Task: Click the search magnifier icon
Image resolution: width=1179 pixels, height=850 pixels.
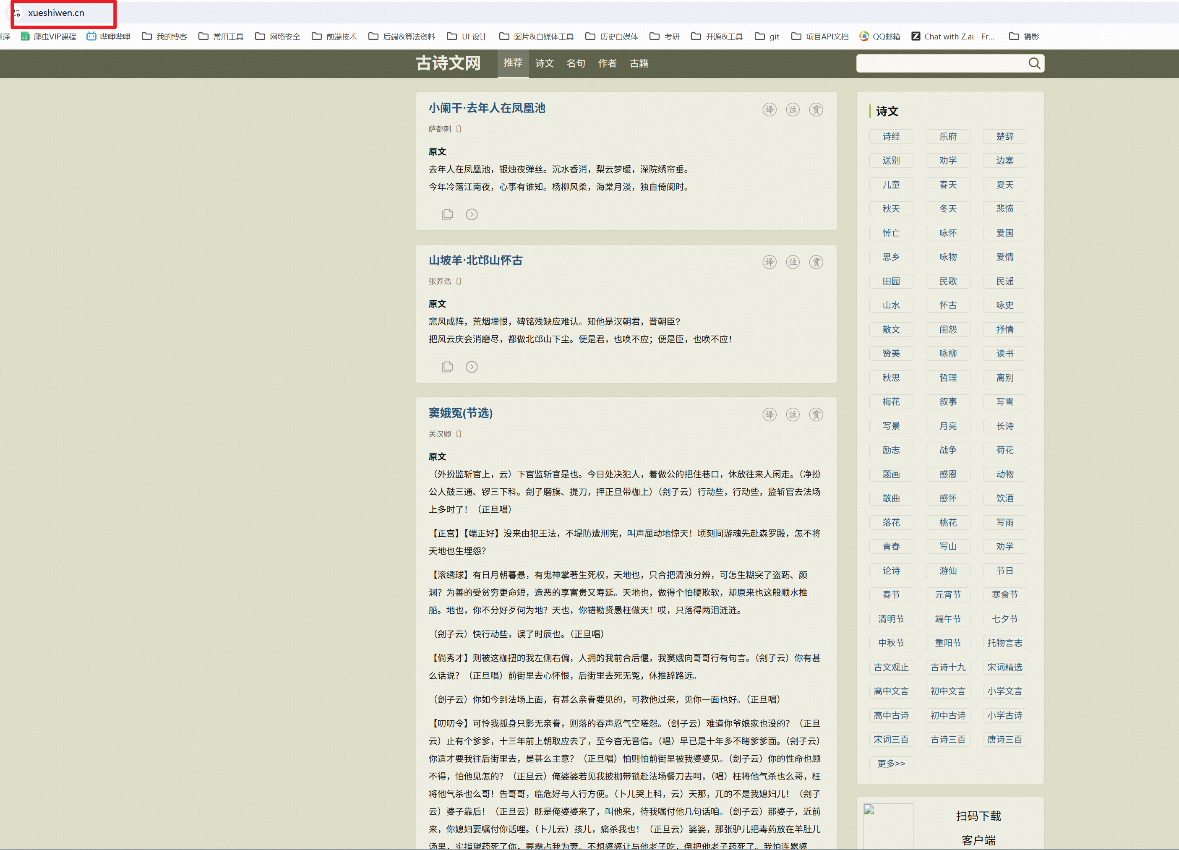Action: 1034,63
